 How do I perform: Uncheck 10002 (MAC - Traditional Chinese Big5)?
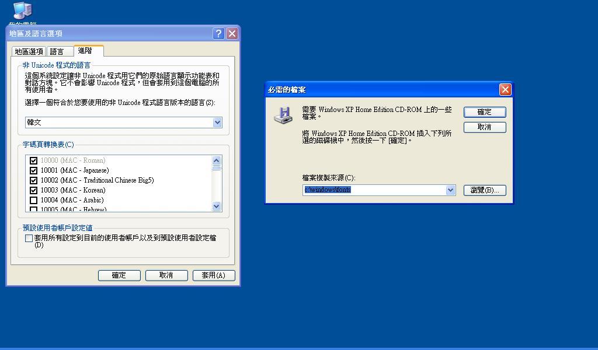(x=33, y=180)
